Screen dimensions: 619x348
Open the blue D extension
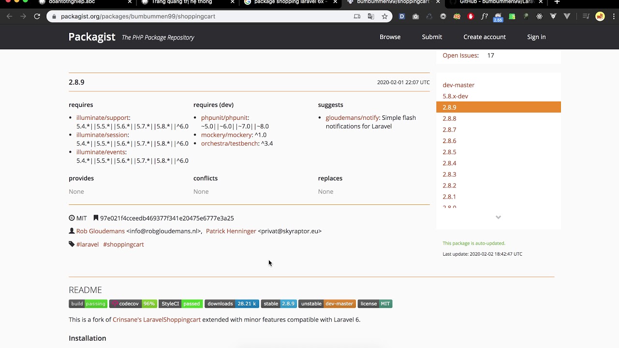pos(401,16)
